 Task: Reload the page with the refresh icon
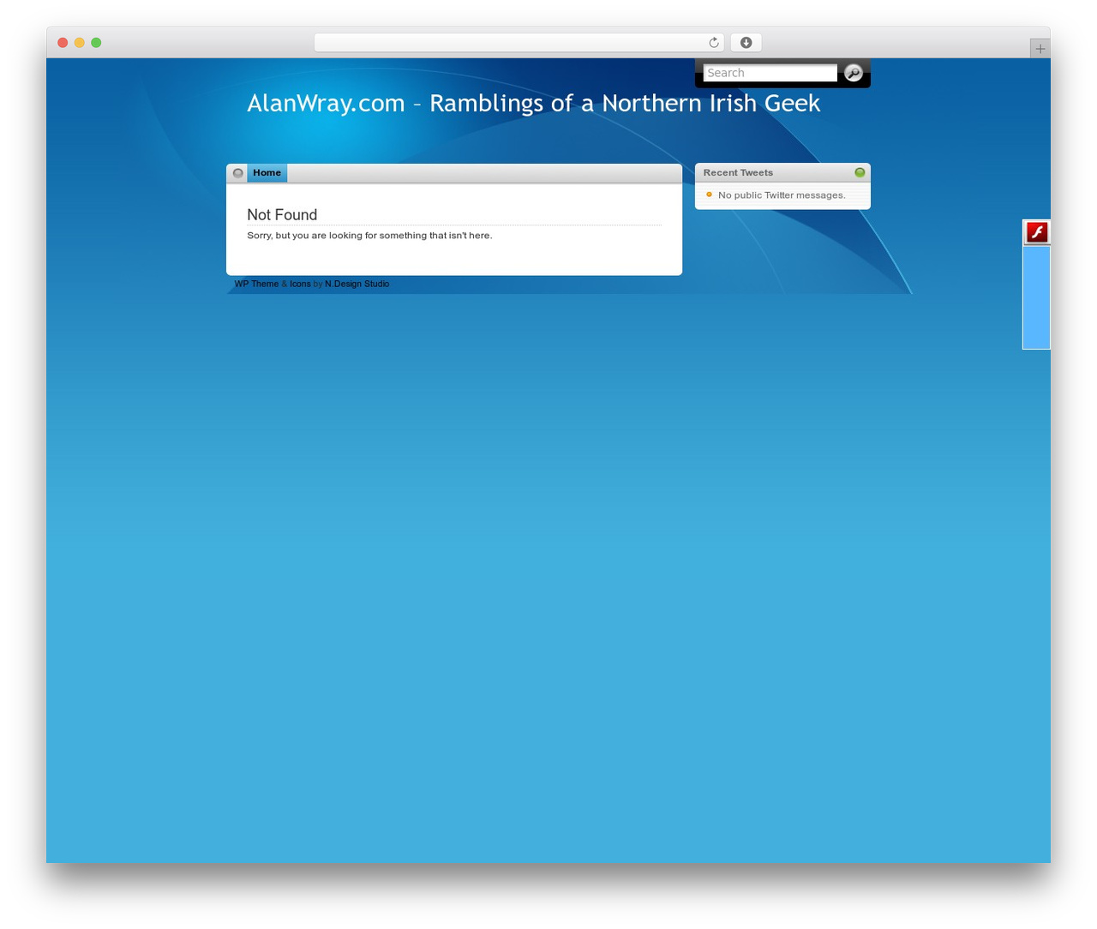point(713,43)
